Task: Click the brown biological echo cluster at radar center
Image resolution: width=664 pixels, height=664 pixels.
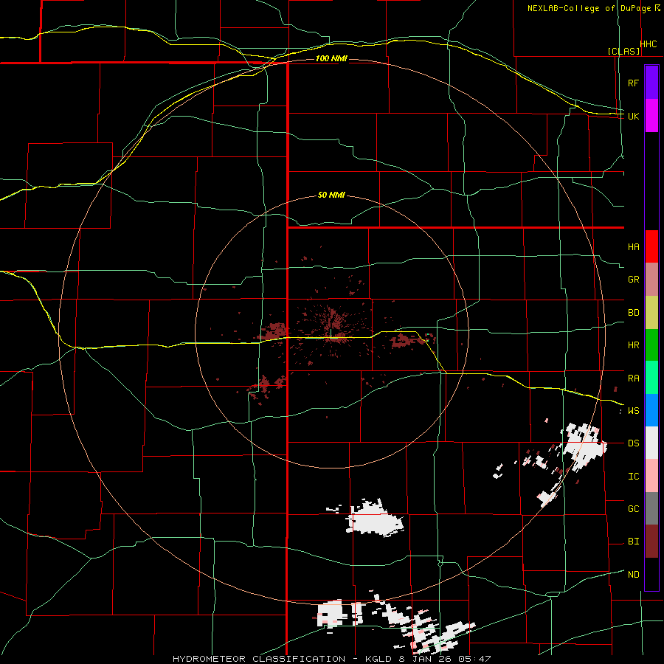Action: [333, 326]
